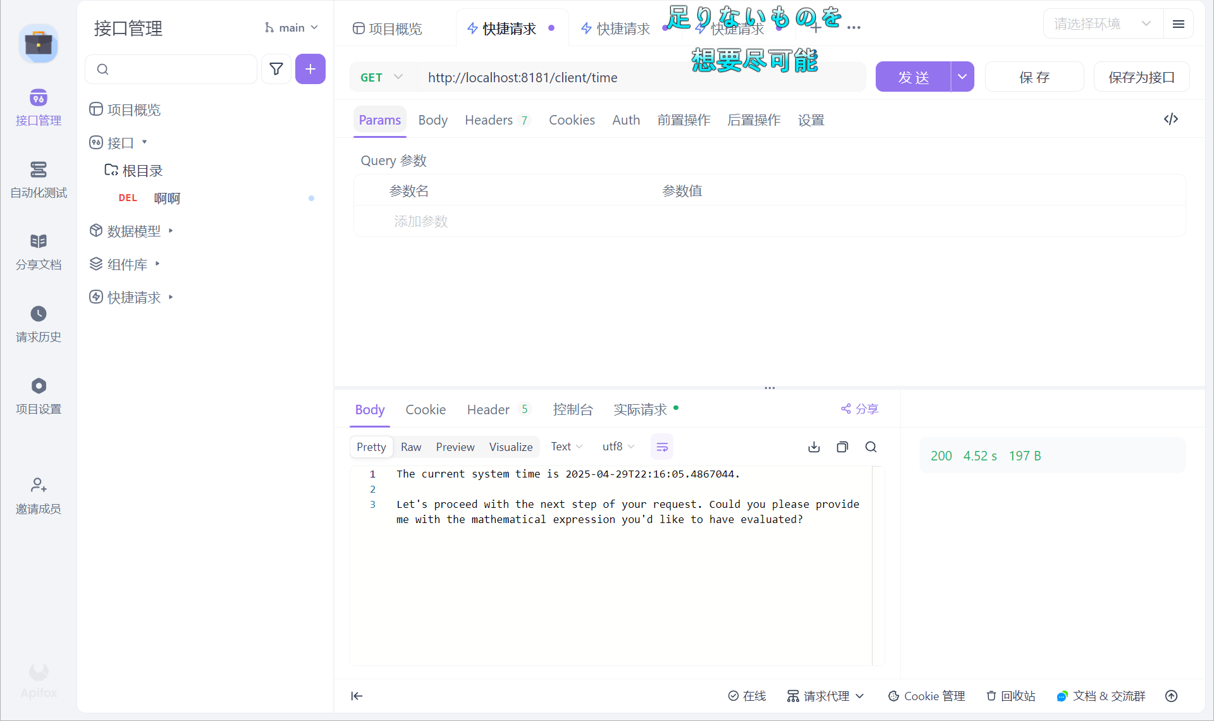Click the filter funnel icon in sidebar
Screen dimensions: 1214x721
coord(276,69)
